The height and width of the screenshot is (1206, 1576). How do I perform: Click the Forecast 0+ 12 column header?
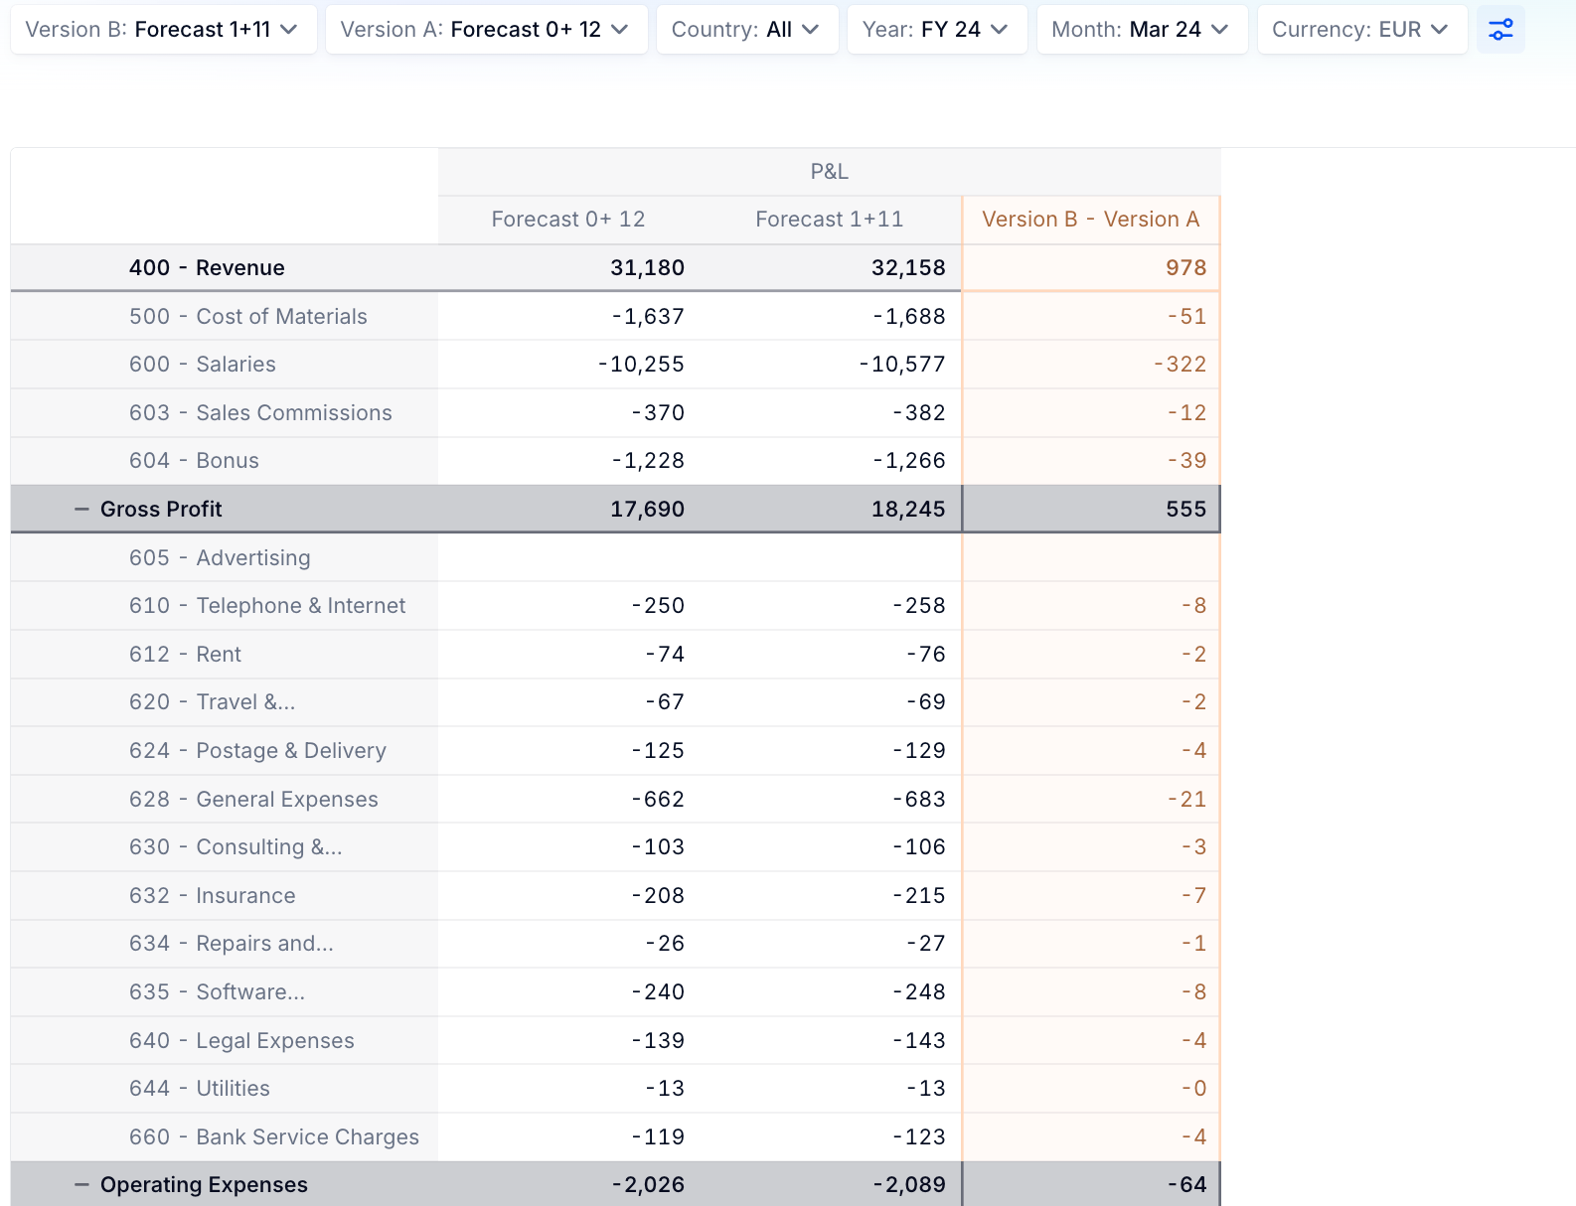[x=568, y=220]
